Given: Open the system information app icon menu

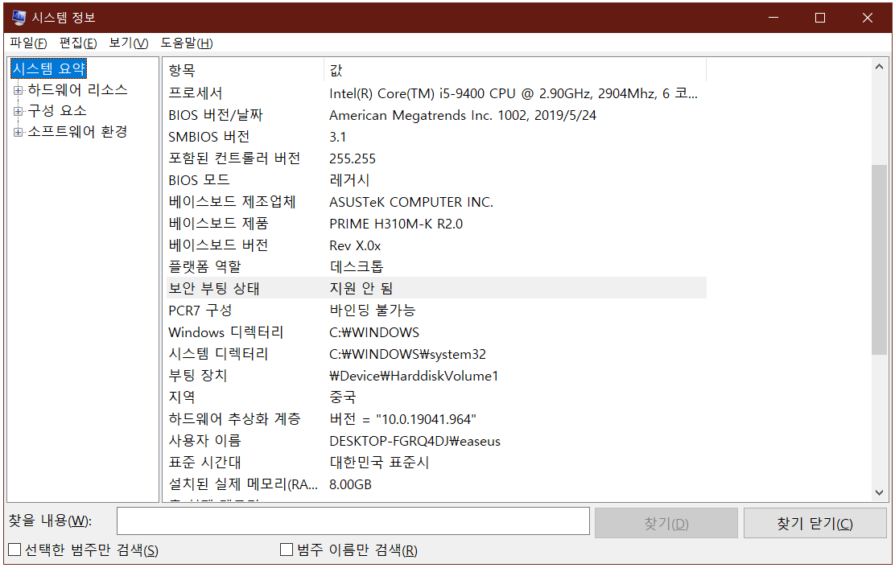Looking at the screenshot, I should point(17,17).
